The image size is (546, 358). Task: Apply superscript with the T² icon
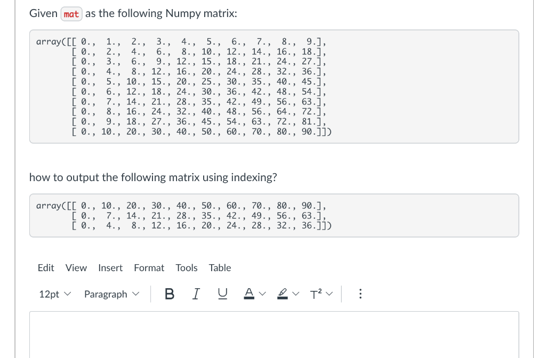click(x=316, y=294)
